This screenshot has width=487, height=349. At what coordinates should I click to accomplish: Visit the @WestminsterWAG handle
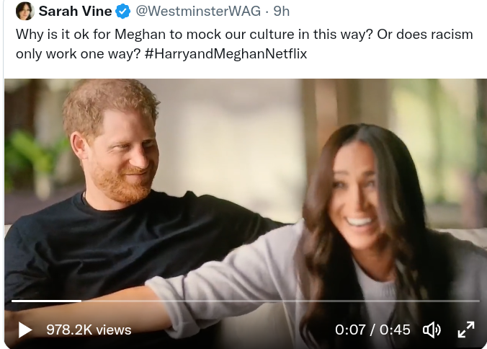click(x=197, y=12)
